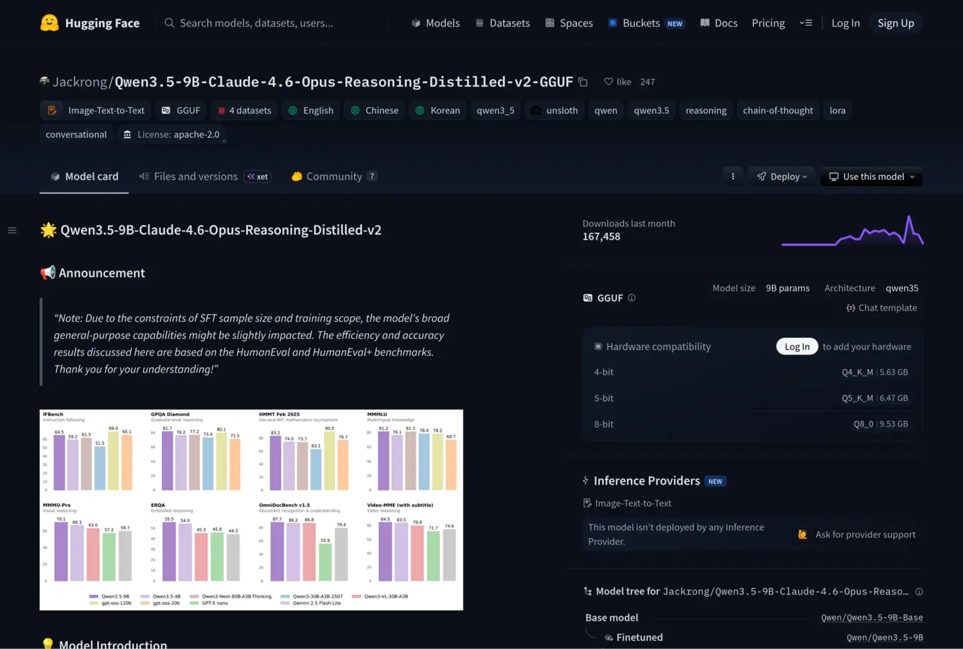The image size is (963, 649).
Task: Open the Use this model dropdown
Action: tap(871, 176)
